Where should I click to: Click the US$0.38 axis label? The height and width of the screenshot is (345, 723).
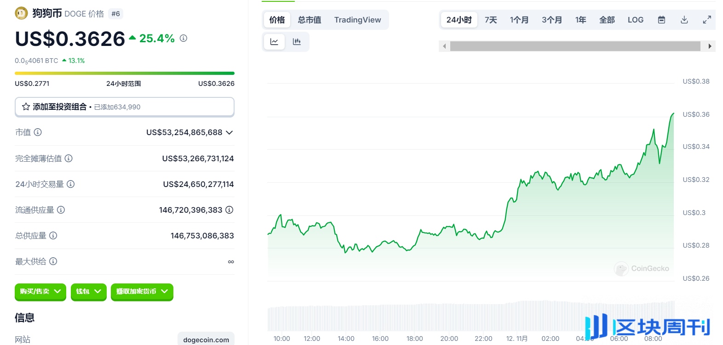696,81
